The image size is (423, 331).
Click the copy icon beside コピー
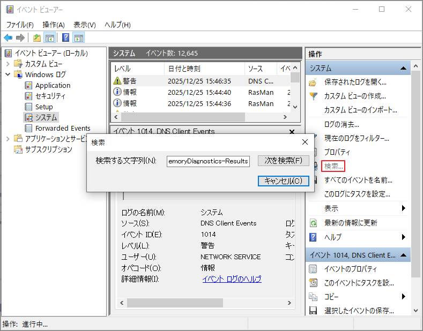pos(313,297)
